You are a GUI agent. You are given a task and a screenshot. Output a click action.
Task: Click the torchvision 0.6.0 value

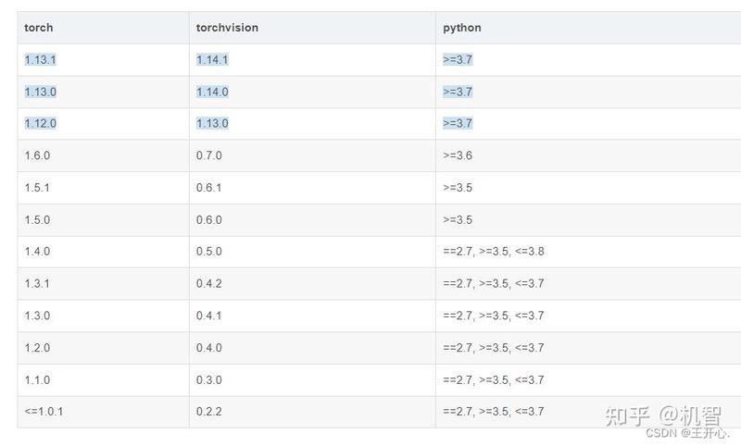209,220
